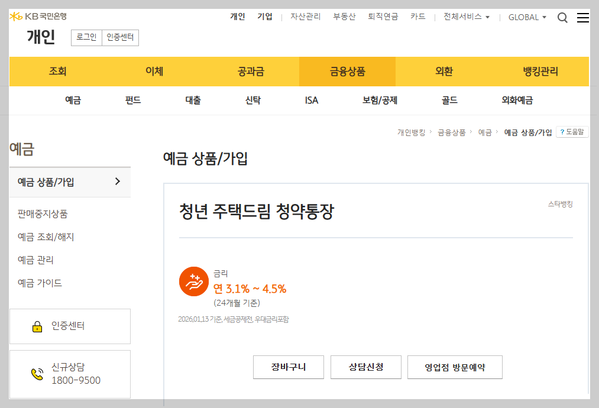Click the 로그인 button

[86, 37]
